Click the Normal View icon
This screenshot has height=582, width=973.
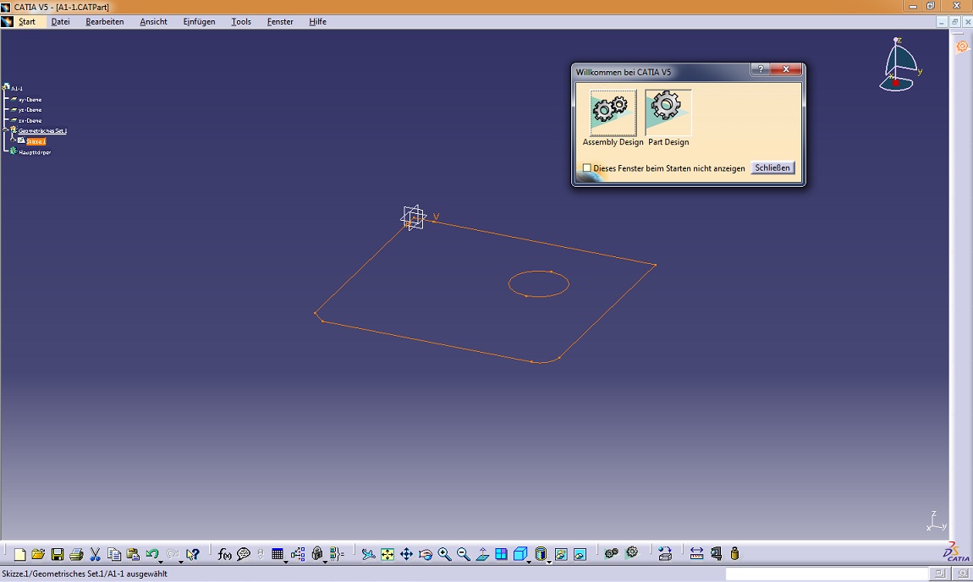(x=482, y=553)
